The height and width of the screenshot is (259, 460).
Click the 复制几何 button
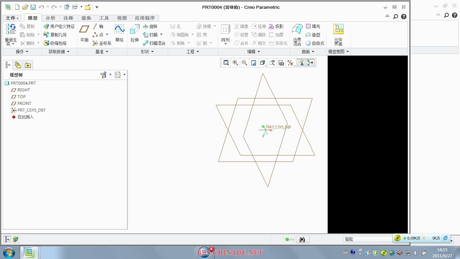tap(55, 35)
